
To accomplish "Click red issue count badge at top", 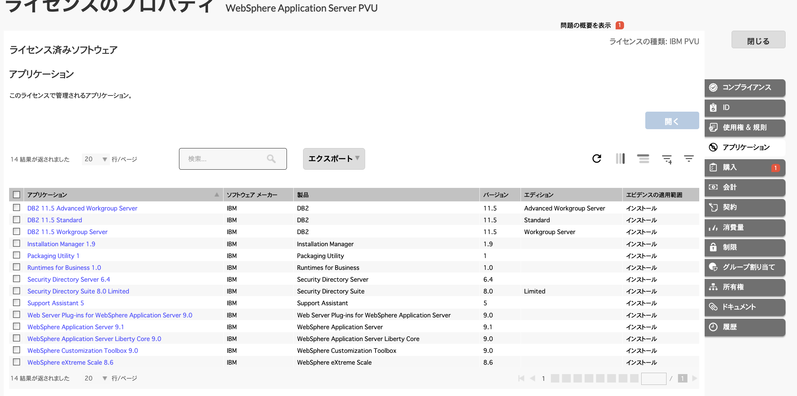I will pyautogui.click(x=620, y=25).
